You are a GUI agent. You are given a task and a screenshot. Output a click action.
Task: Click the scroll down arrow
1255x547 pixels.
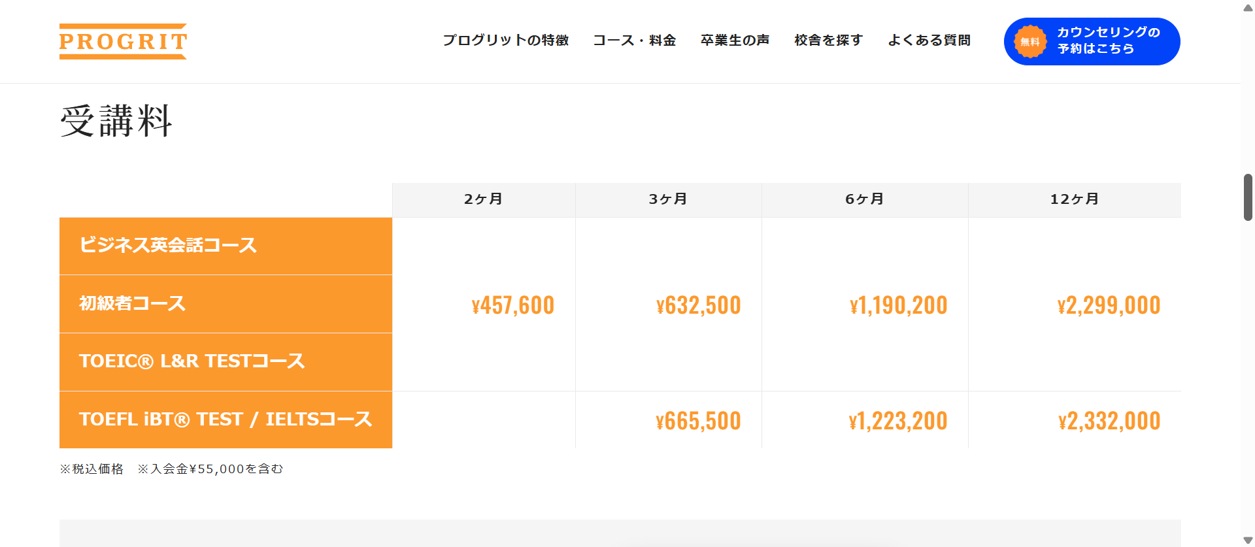[x=1248, y=540]
